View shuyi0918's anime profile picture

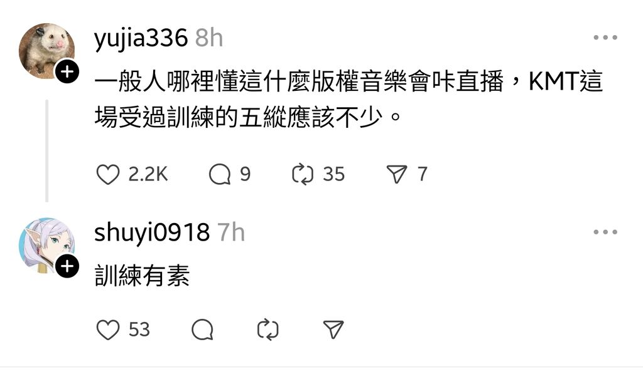pyautogui.click(x=46, y=245)
